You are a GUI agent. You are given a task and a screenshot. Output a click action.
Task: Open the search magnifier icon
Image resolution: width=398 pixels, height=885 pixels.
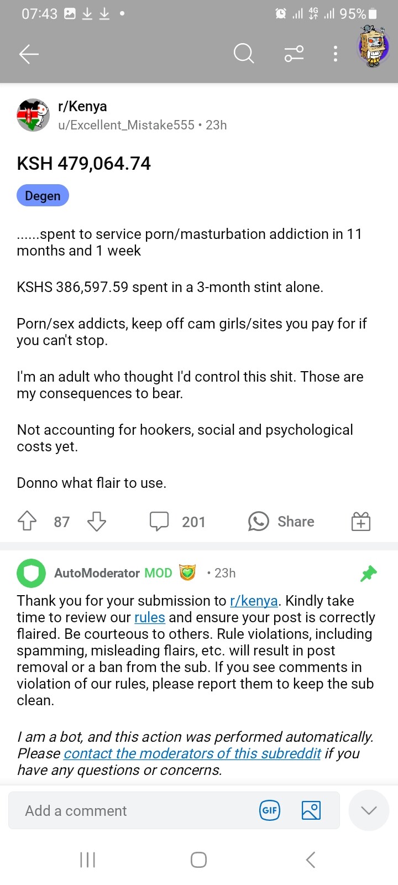click(243, 54)
